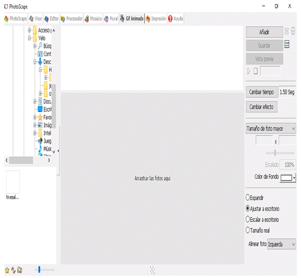
Task: Expand the Búsq search node
Action: [x=35, y=46]
